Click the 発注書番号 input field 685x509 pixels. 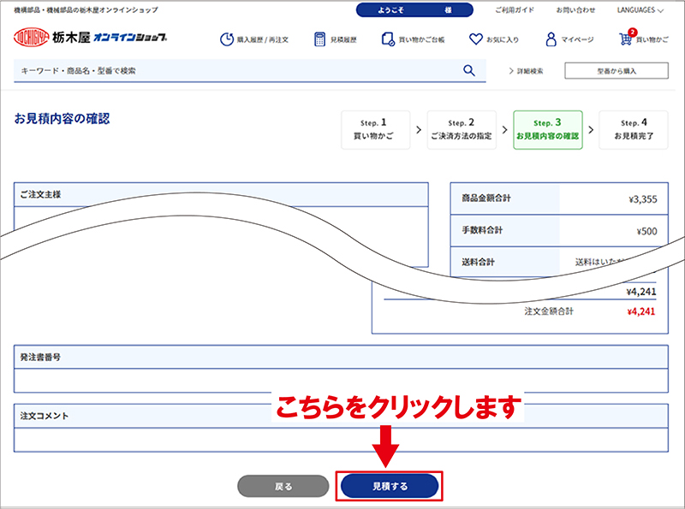click(x=341, y=381)
